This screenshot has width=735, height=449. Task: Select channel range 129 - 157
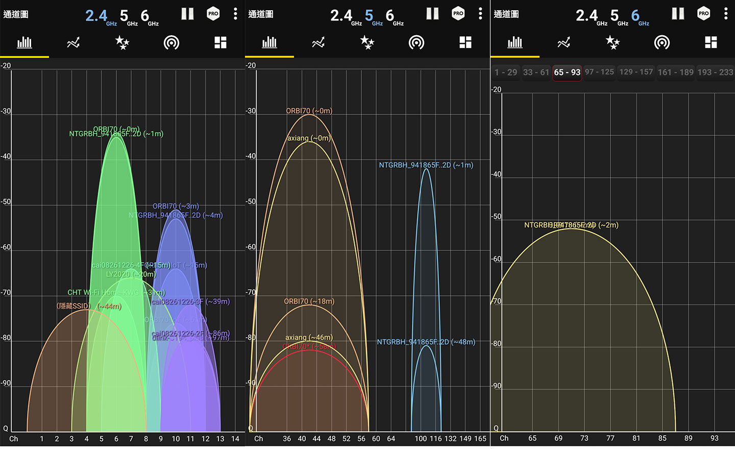click(x=636, y=72)
